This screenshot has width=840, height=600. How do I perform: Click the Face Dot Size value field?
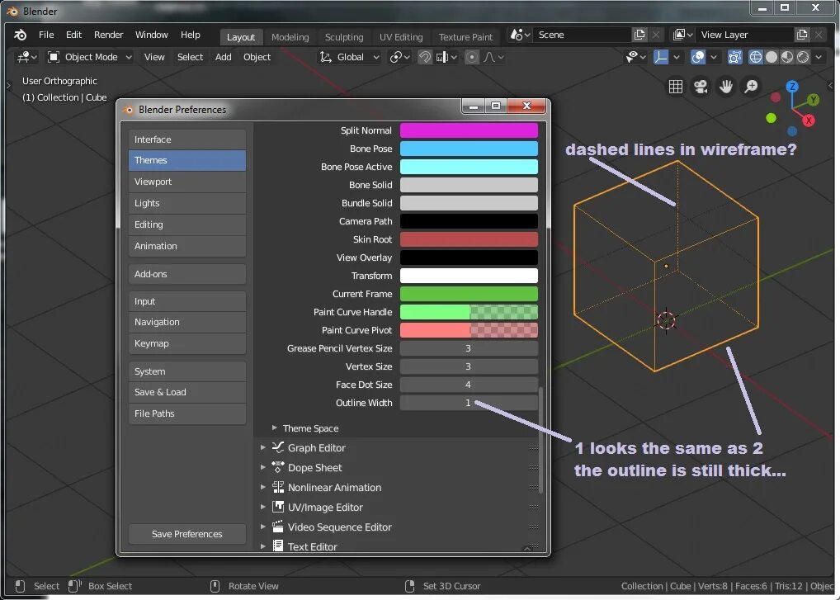tap(469, 385)
